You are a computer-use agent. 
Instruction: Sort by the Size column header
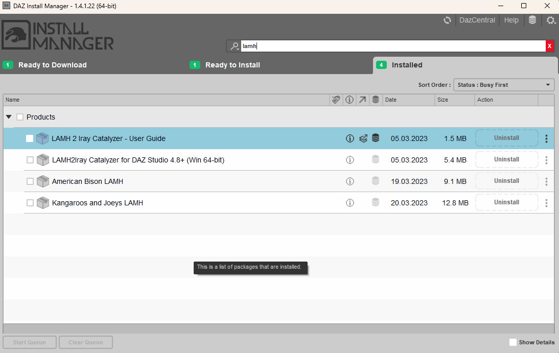[455, 100]
